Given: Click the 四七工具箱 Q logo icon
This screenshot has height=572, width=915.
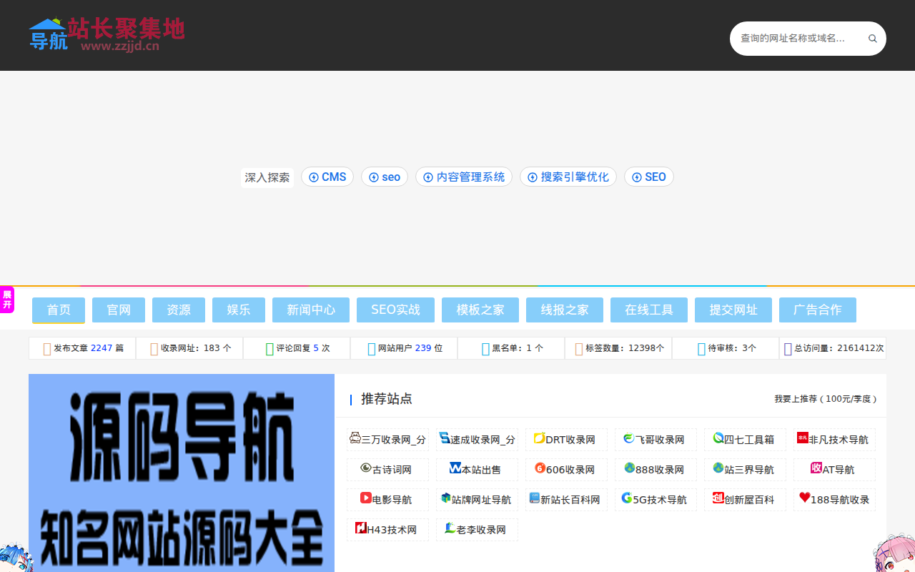Looking at the screenshot, I should point(718,440).
